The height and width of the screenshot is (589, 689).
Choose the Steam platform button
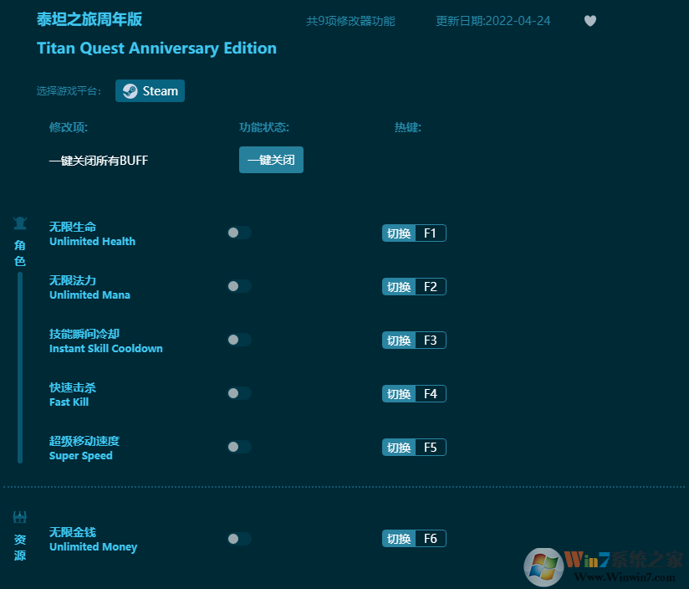click(150, 91)
